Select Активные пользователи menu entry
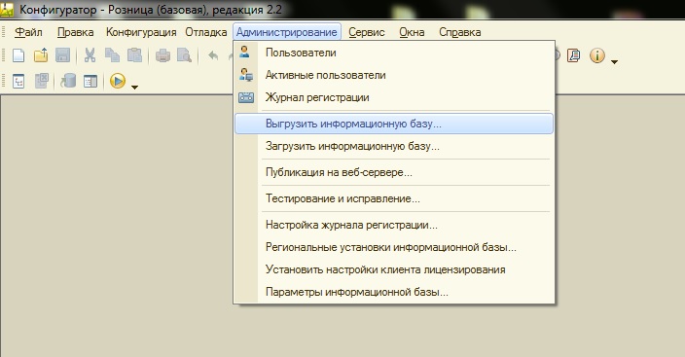Screen dimensions: 685x357 (394, 75)
